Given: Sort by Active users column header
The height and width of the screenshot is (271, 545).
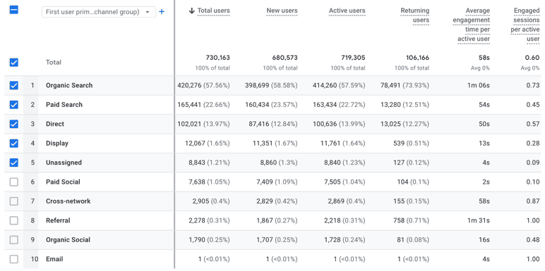Looking at the screenshot, I should [x=347, y=11].
